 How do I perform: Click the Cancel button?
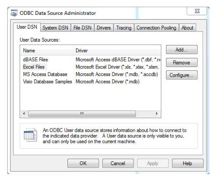pyautogui.click(x=118, y=163)
